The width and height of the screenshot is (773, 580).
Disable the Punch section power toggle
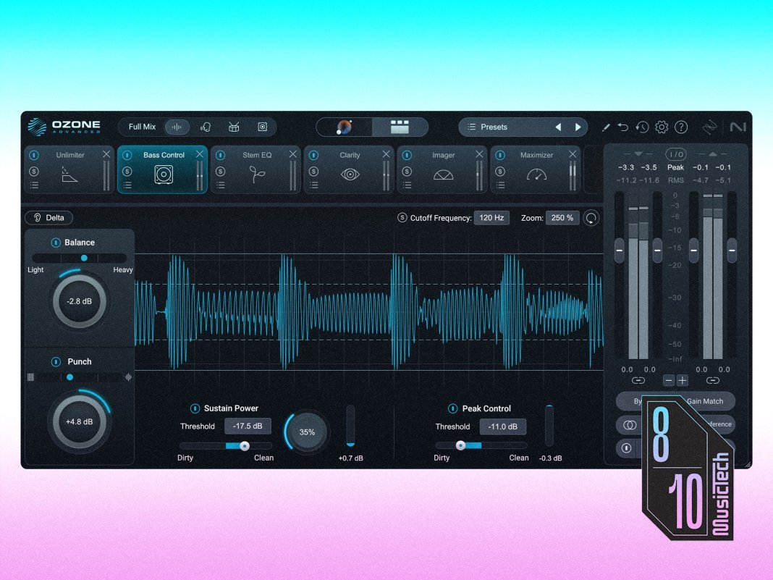56,362
